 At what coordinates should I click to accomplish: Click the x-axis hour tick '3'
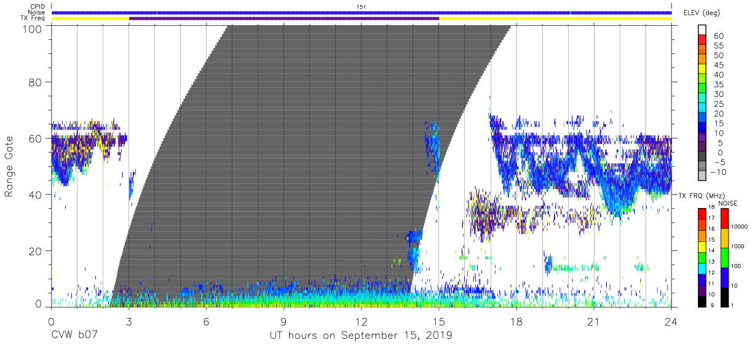(129, 322)
